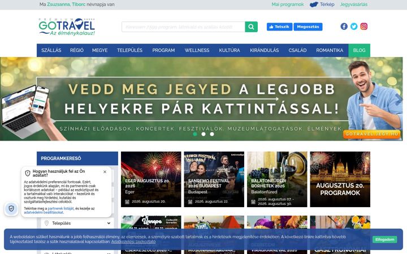Open the Twitter social icon
Screen dimensions: 407x254
(354, 27)
